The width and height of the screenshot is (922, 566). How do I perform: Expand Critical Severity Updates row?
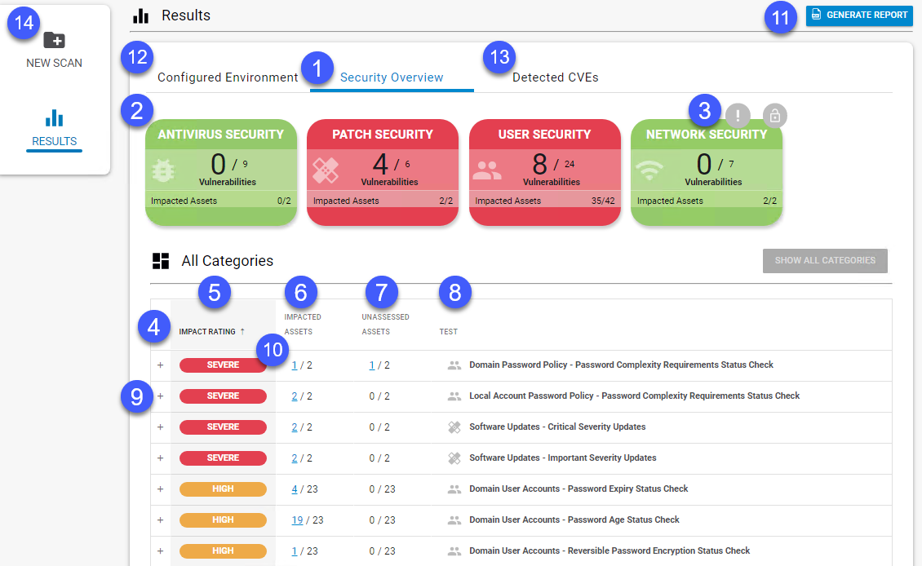point(160,427)
